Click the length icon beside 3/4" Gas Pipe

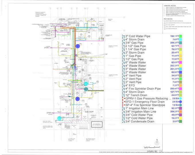click(124, 43)
